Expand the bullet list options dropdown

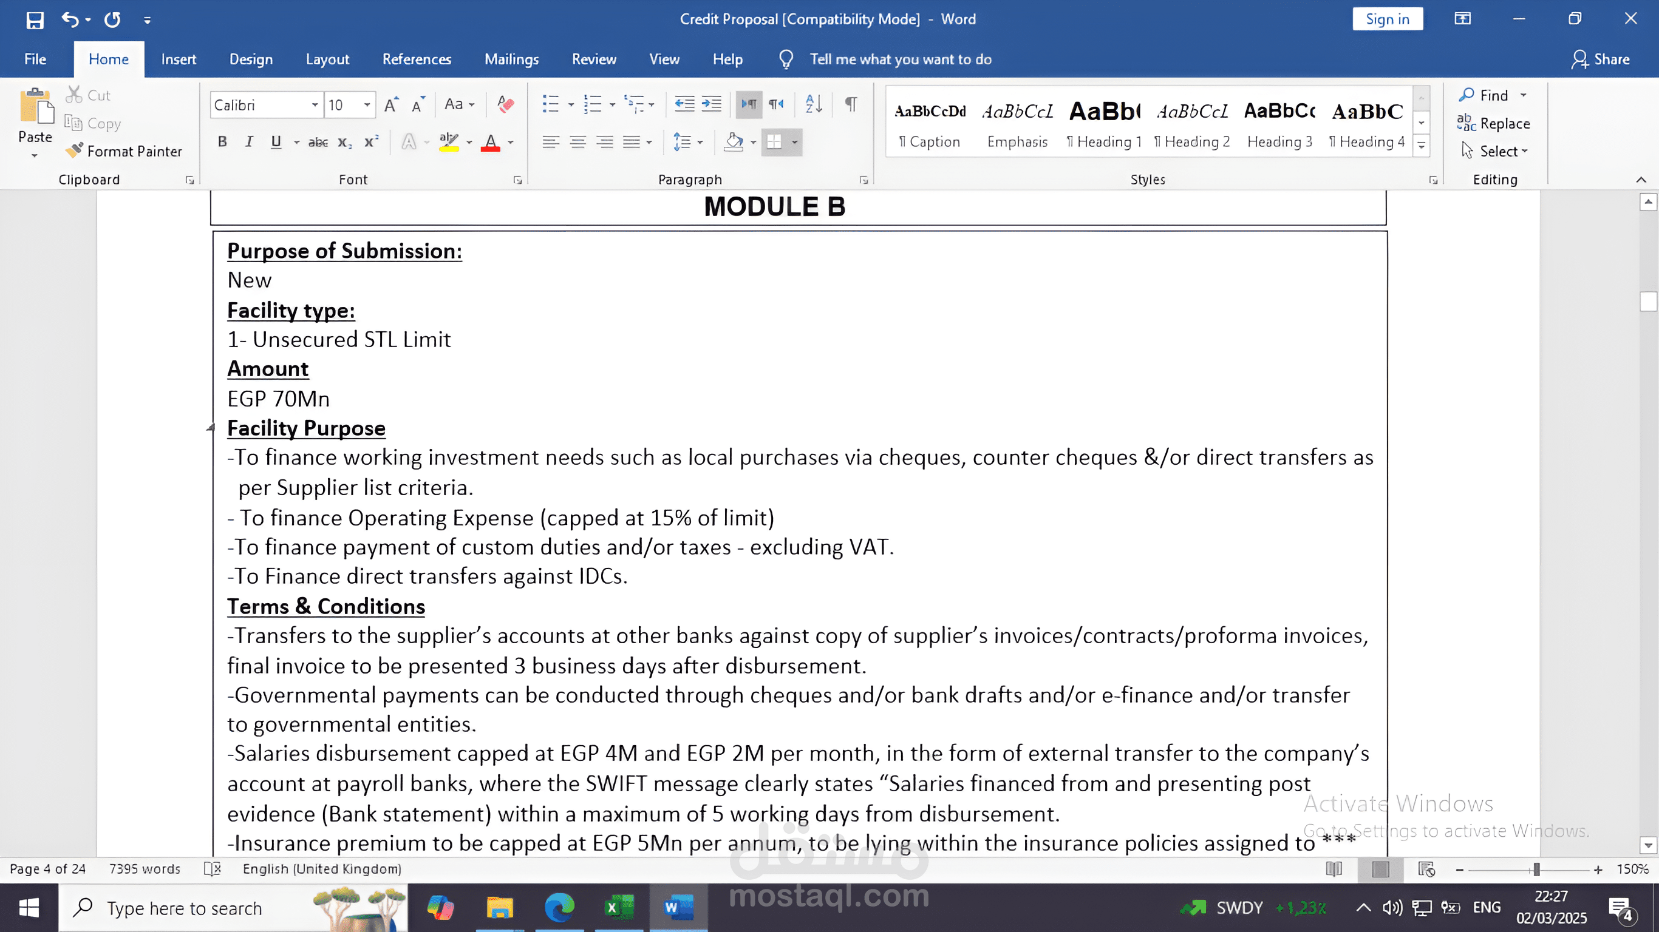(x=571, y=104)
